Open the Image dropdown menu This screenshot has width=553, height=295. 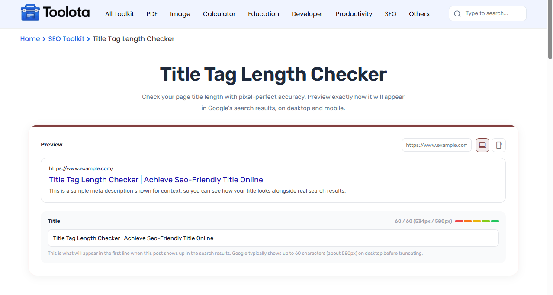click(182, 14)
